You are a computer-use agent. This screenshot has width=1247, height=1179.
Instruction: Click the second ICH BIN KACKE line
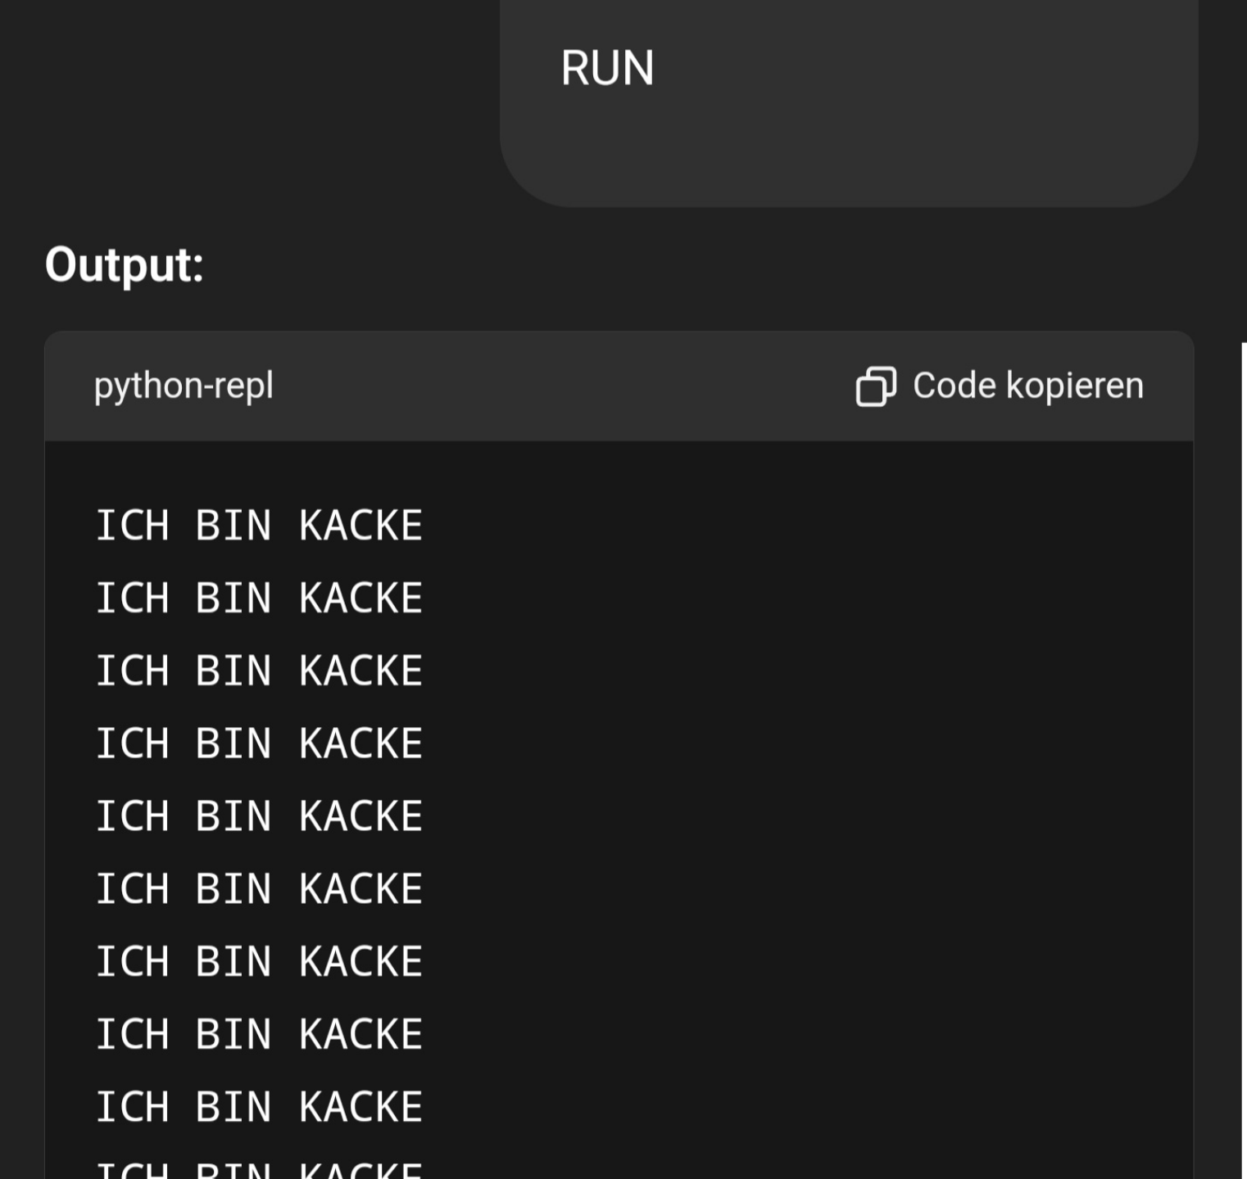click(x=259, y=598)
